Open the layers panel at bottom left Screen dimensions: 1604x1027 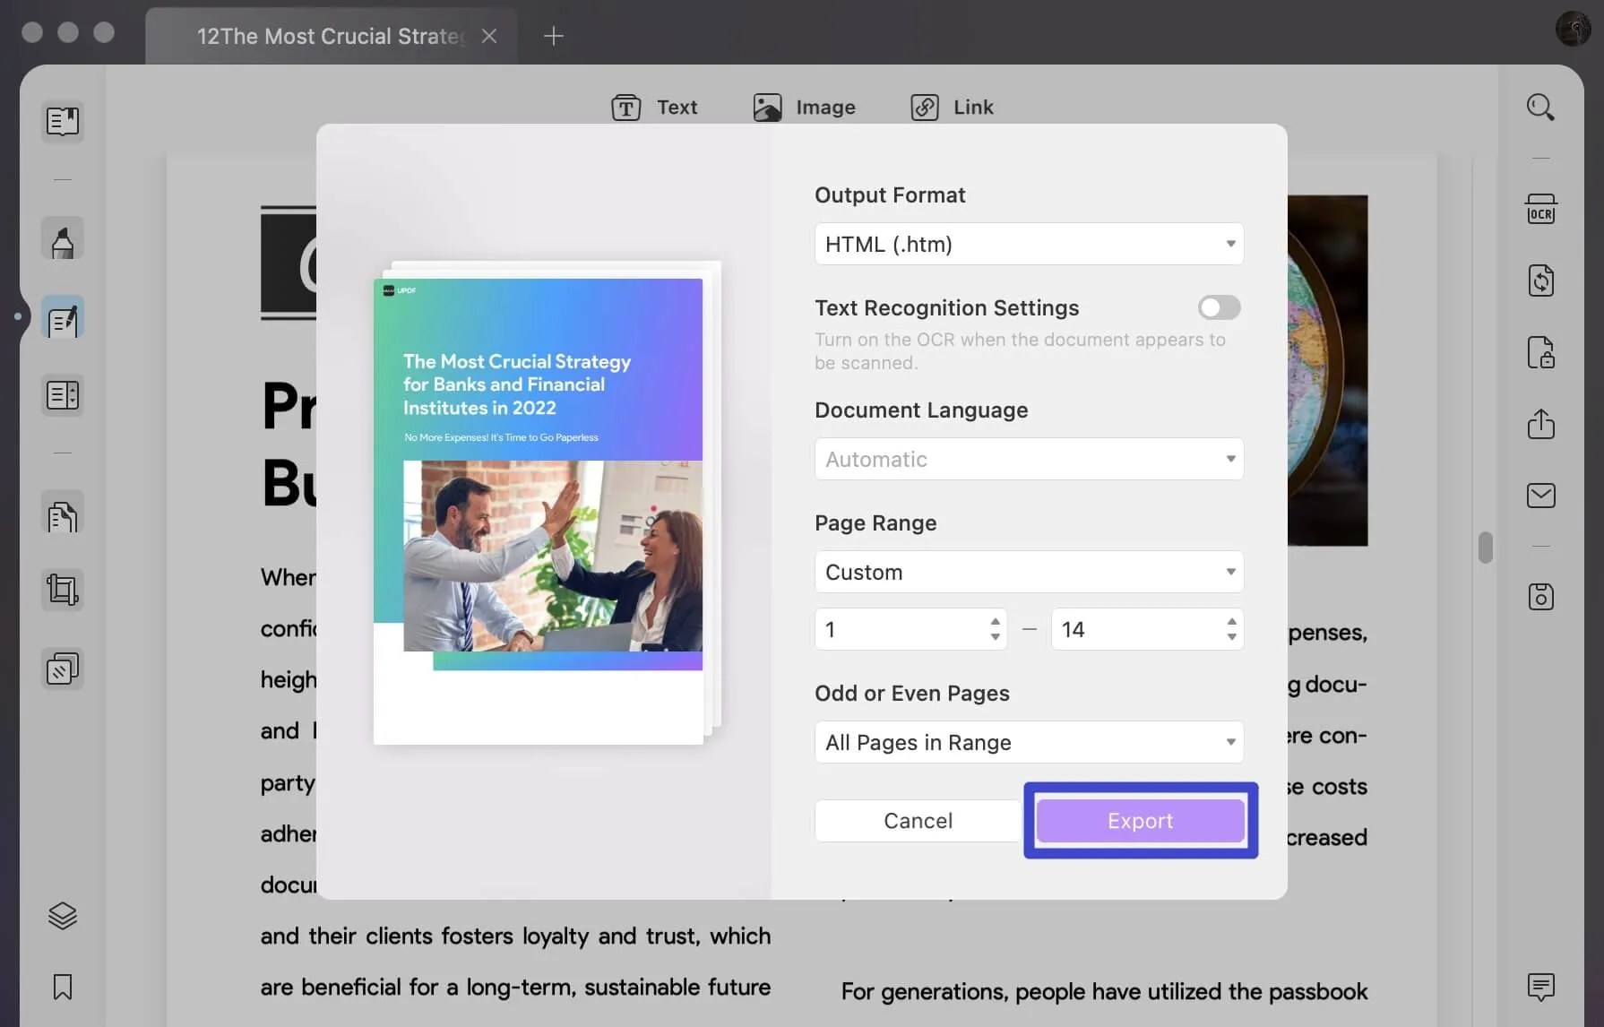63,915
